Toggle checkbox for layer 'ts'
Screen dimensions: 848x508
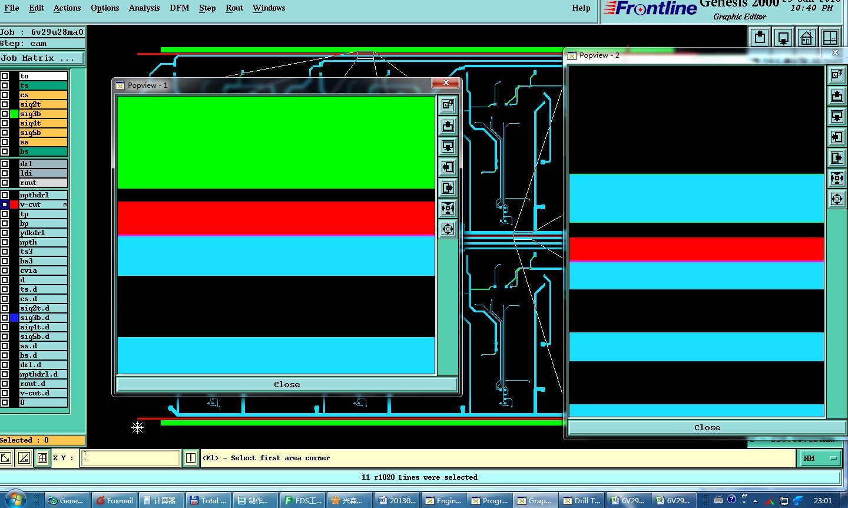5,85
